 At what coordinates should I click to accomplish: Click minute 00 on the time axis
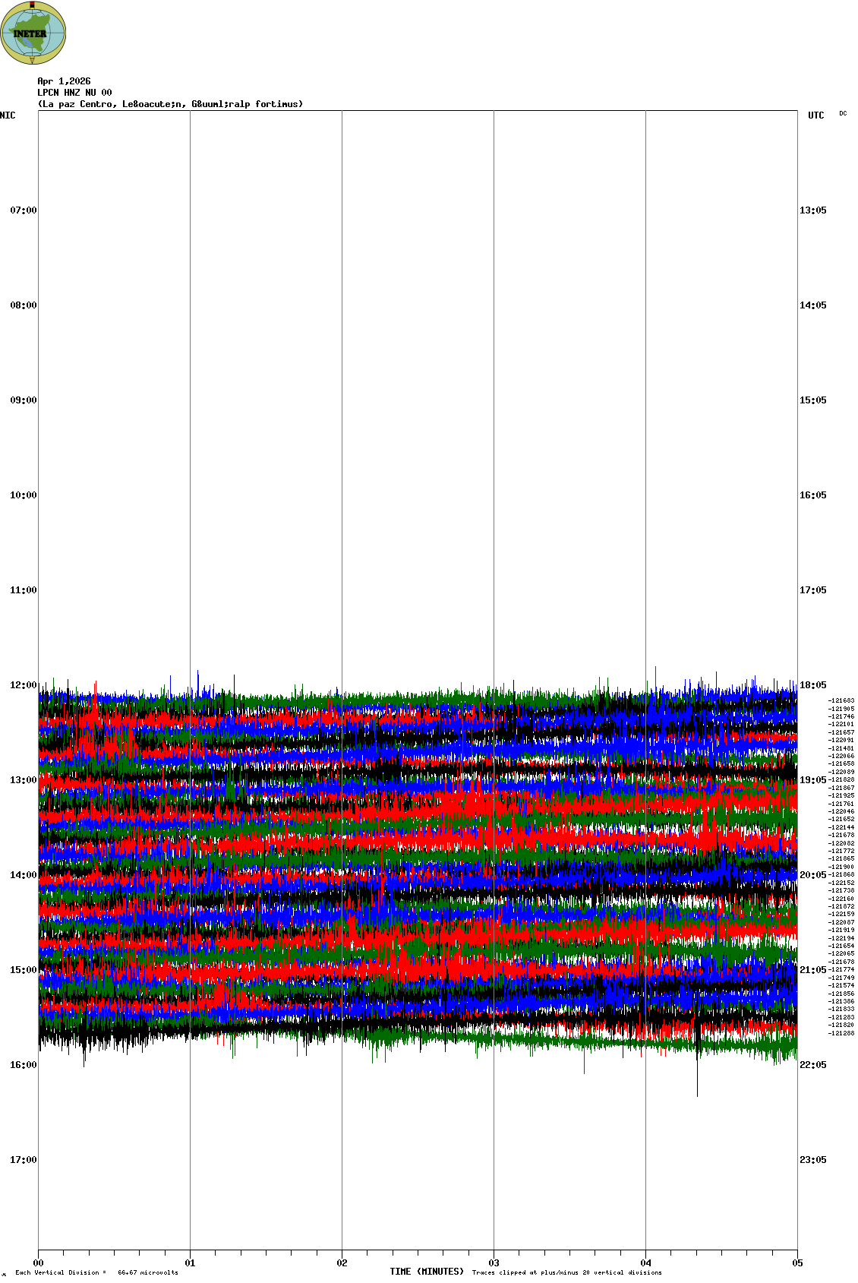coord(39,1263)
